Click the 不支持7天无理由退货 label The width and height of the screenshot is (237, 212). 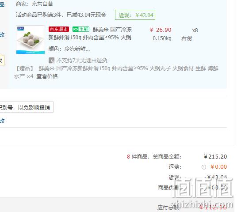coord(82,61)
